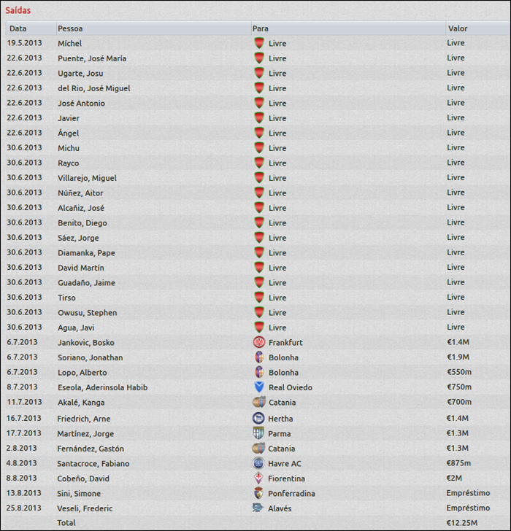
Task: Click the Saídas section heading
Action: coord(18,11)
